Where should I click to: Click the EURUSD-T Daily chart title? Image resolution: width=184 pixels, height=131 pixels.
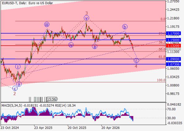(x=27, y=3)
